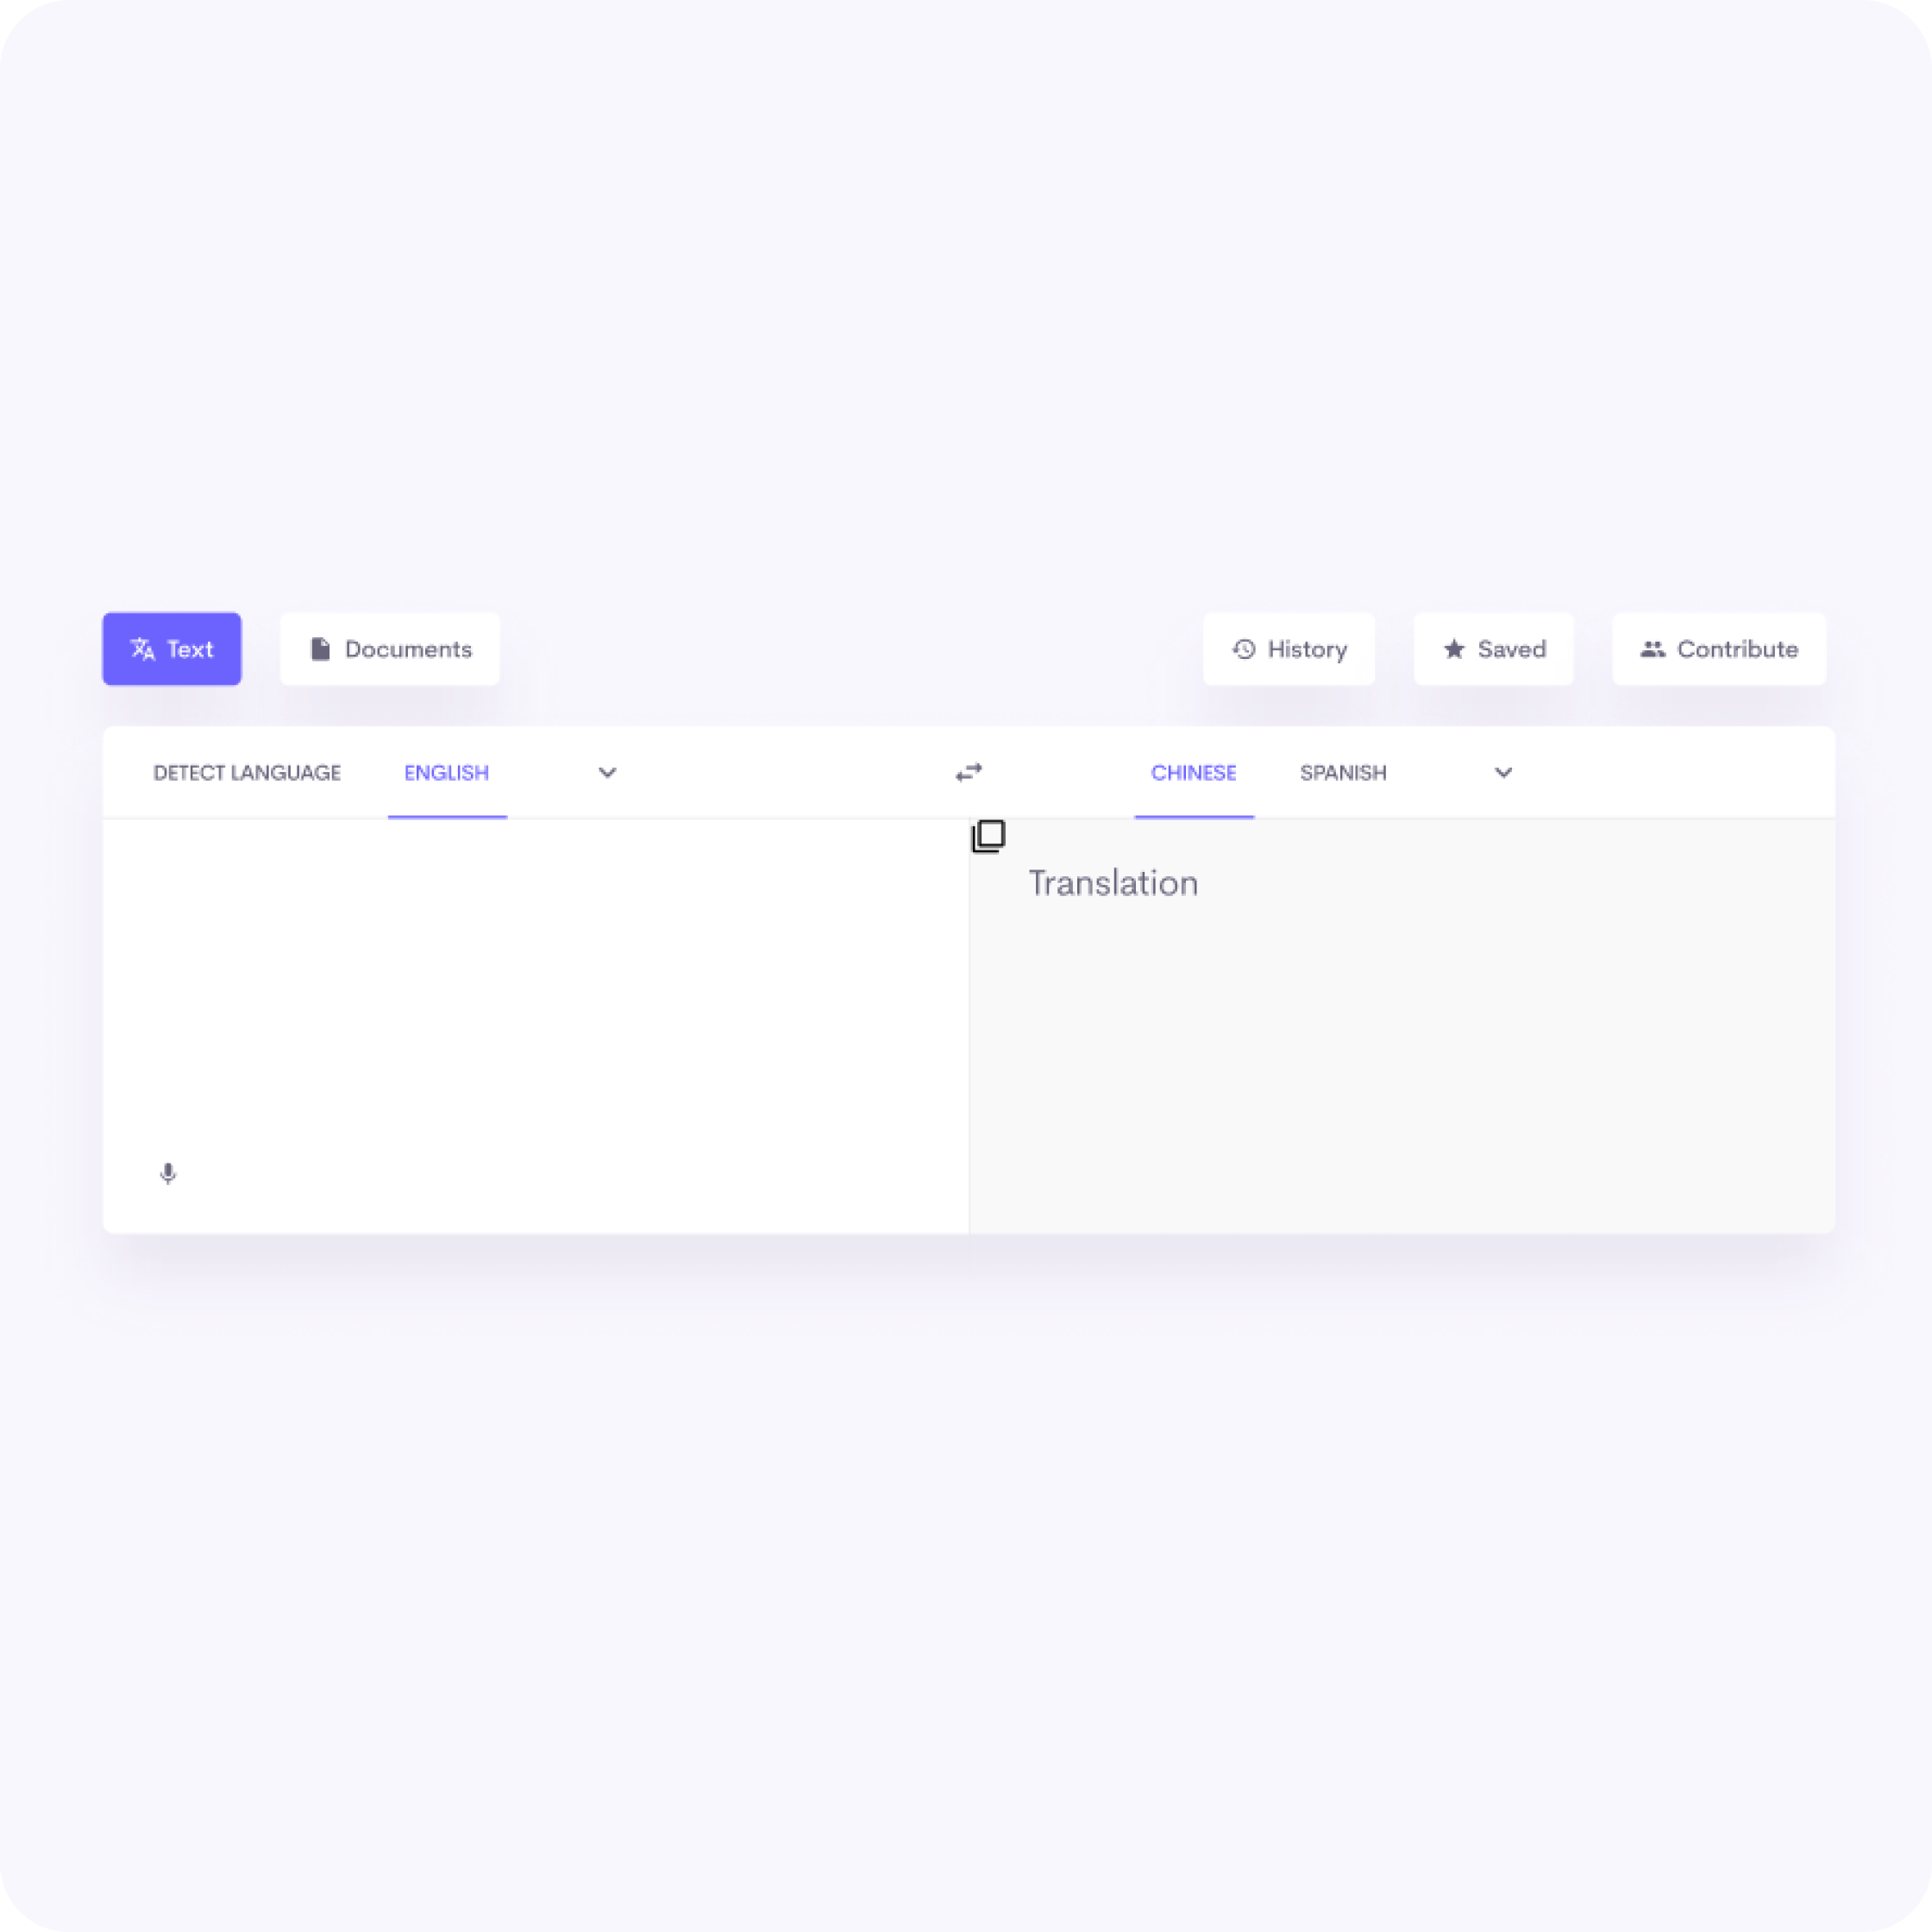Image resolution: width=1932 pixels, height=1932 pixels.
Task: Click the microphone input icon
Action: pos(168,1173)
